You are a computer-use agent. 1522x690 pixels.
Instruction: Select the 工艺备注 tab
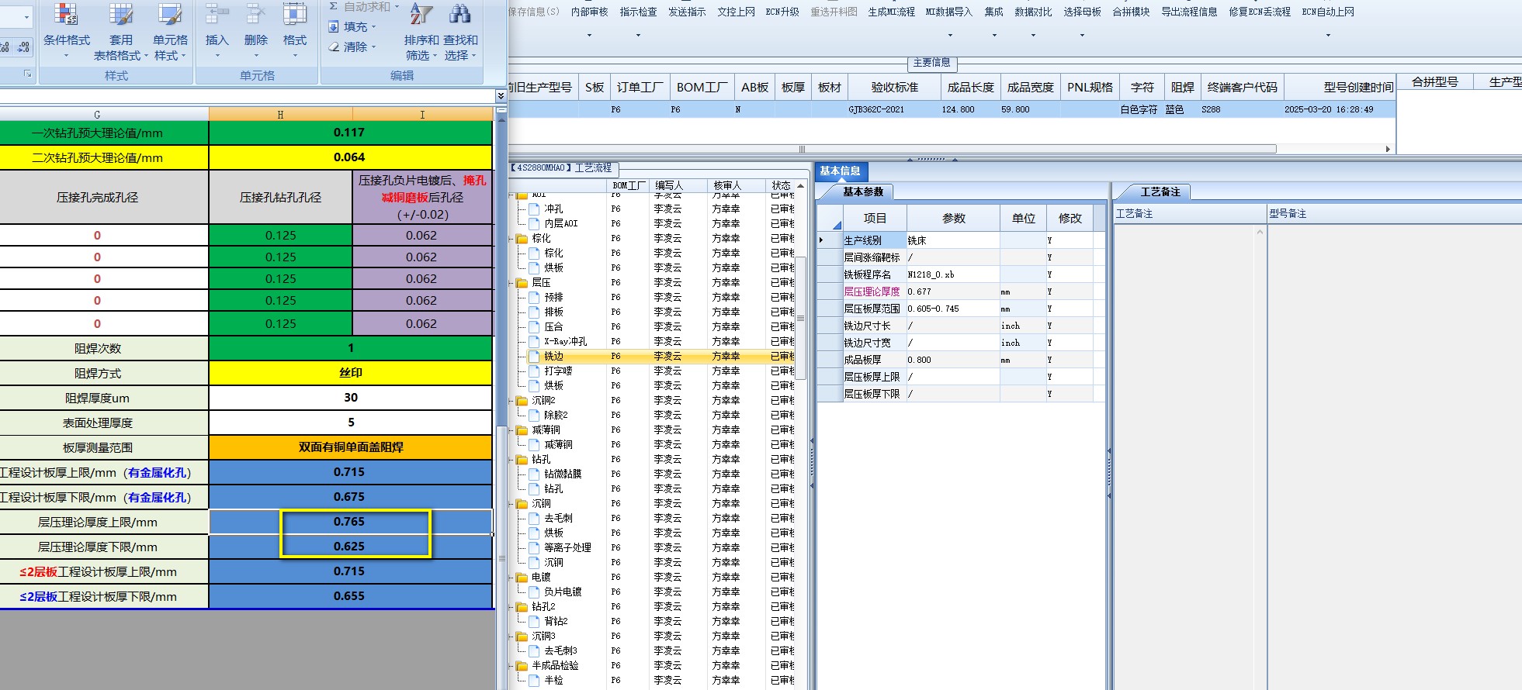pyautogui.click(x=1160, y=191)
